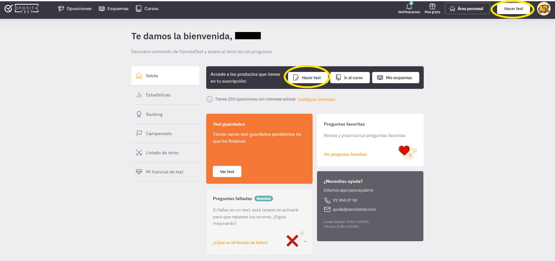Click the envelope icon in help card

[327, 209]
